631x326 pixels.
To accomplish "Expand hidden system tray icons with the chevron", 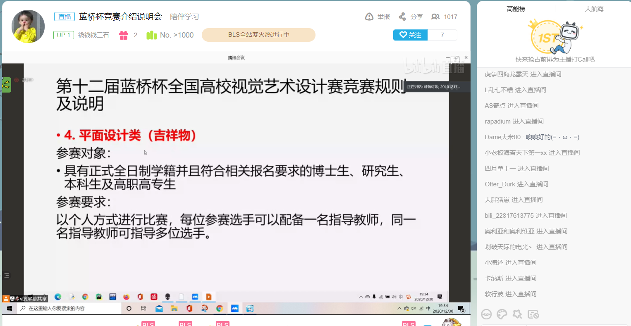I will [x=399, y=308].
